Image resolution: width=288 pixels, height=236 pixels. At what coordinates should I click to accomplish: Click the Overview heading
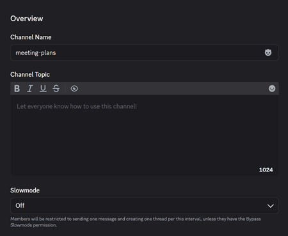coord(27,19)
